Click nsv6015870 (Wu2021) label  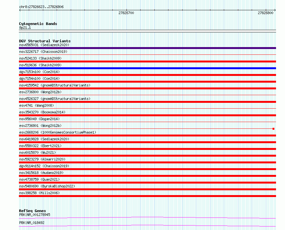point(37,152)
